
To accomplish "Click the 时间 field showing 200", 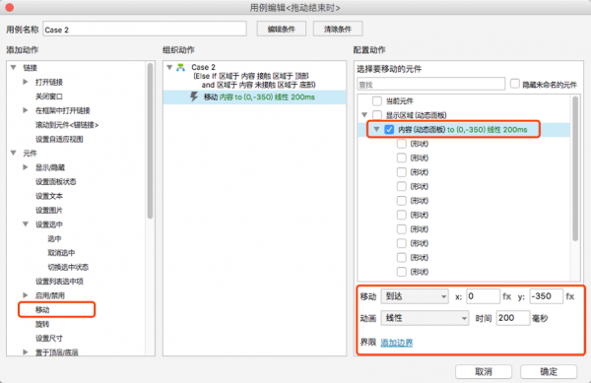I will pos(513,318).
